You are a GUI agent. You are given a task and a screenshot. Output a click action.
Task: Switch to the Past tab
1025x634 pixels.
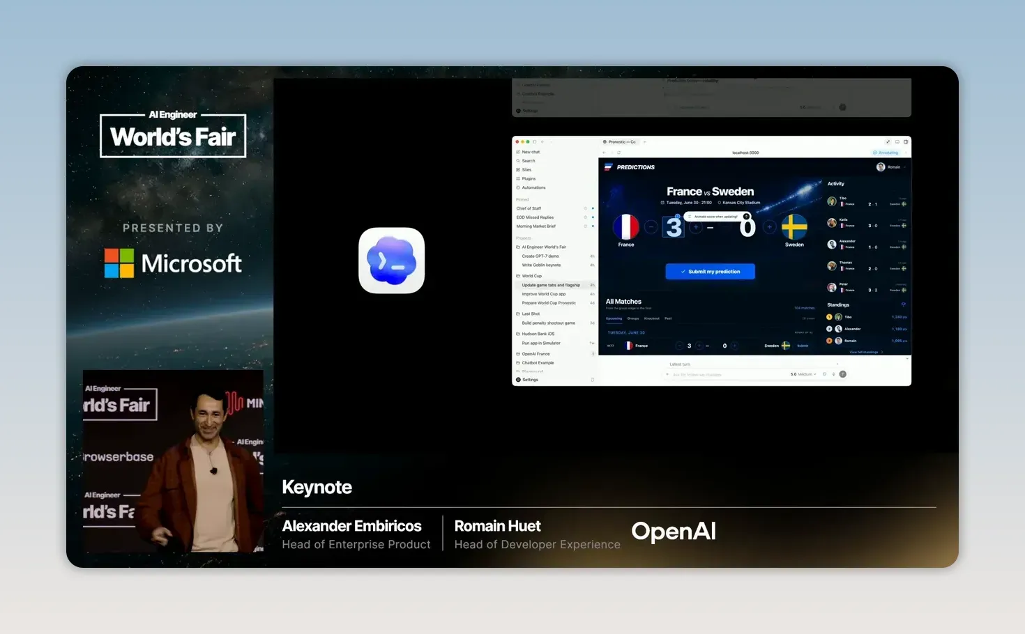click(668, 318)
